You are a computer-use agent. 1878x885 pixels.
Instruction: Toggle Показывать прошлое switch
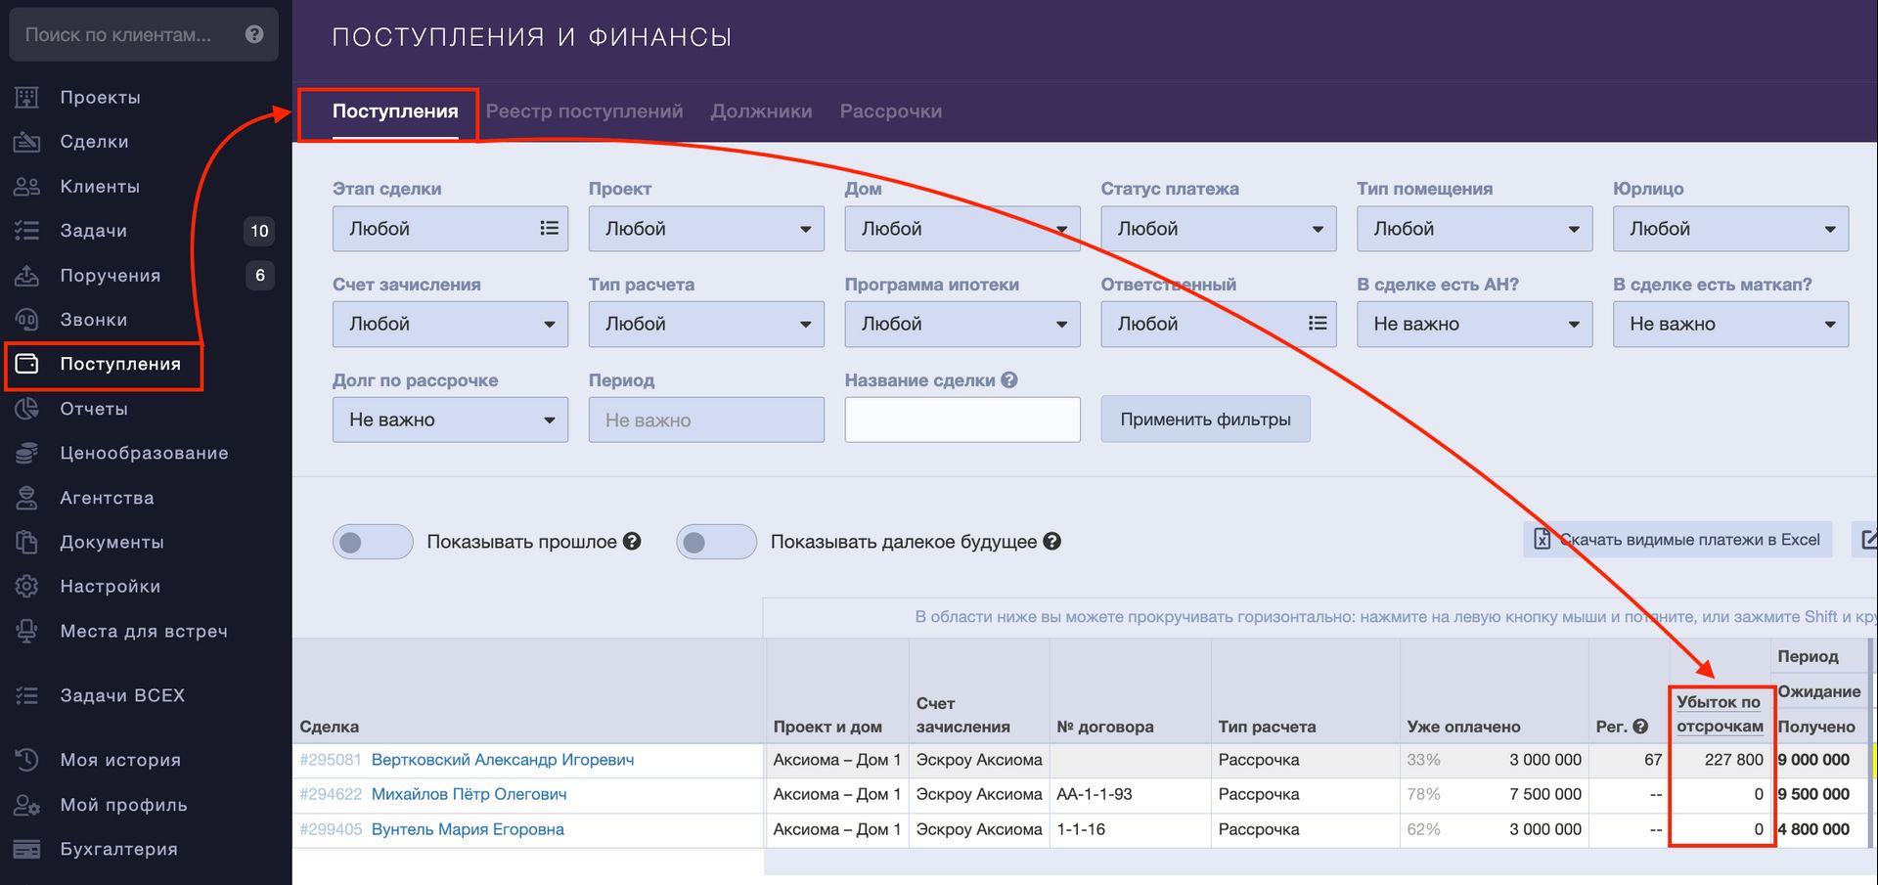point(373,542)
